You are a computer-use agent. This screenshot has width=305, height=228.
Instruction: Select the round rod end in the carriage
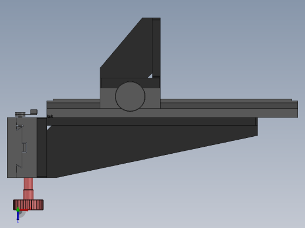(130, 96)
